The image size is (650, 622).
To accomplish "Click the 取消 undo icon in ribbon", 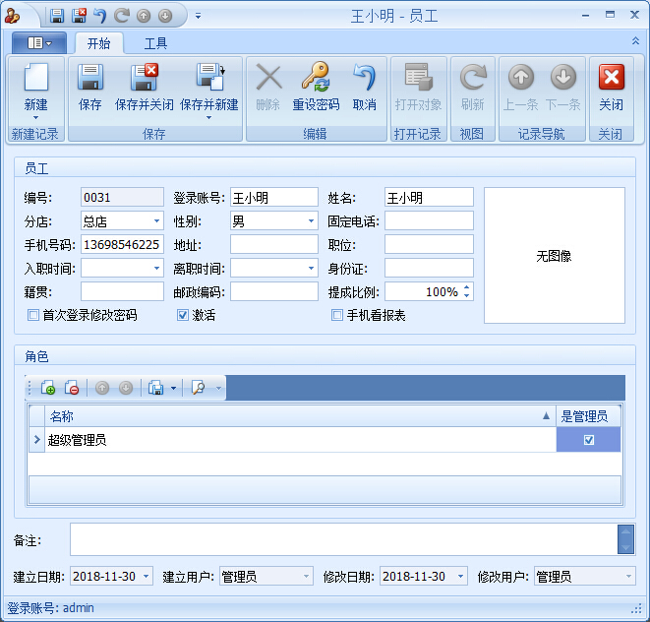I will coord(364,79).
